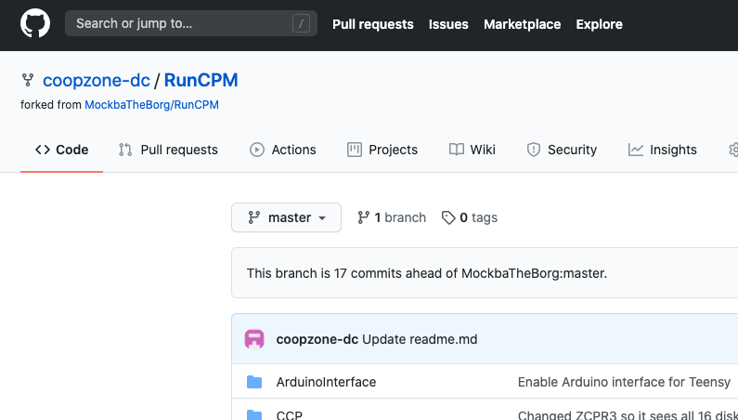
Task: Open the ArduinoInterface folder
Action: [x=326, y=382]
